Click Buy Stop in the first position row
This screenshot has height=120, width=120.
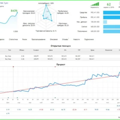point(8,56)
